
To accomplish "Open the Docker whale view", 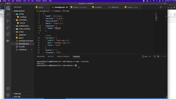I will tap(8, 40).
